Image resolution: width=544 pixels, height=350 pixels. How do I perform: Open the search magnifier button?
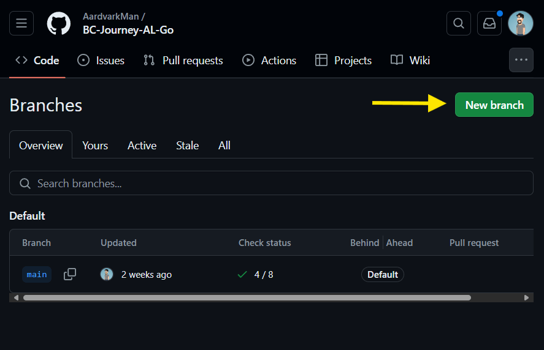click(459, 23)
